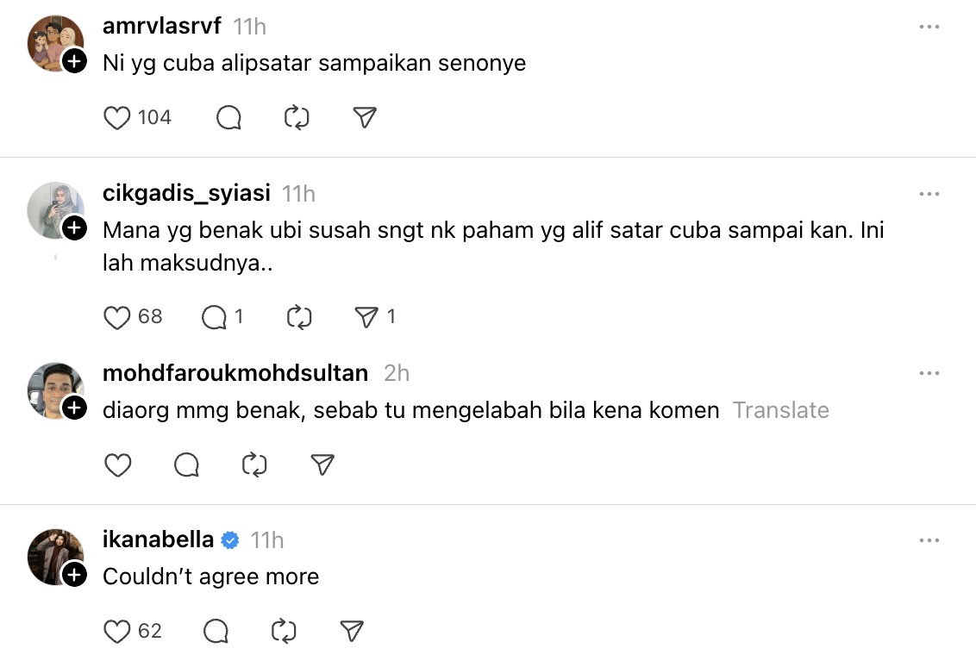Like mohdfaroukmohdsultan's comment
976x667 pixels.
point(117,465)
